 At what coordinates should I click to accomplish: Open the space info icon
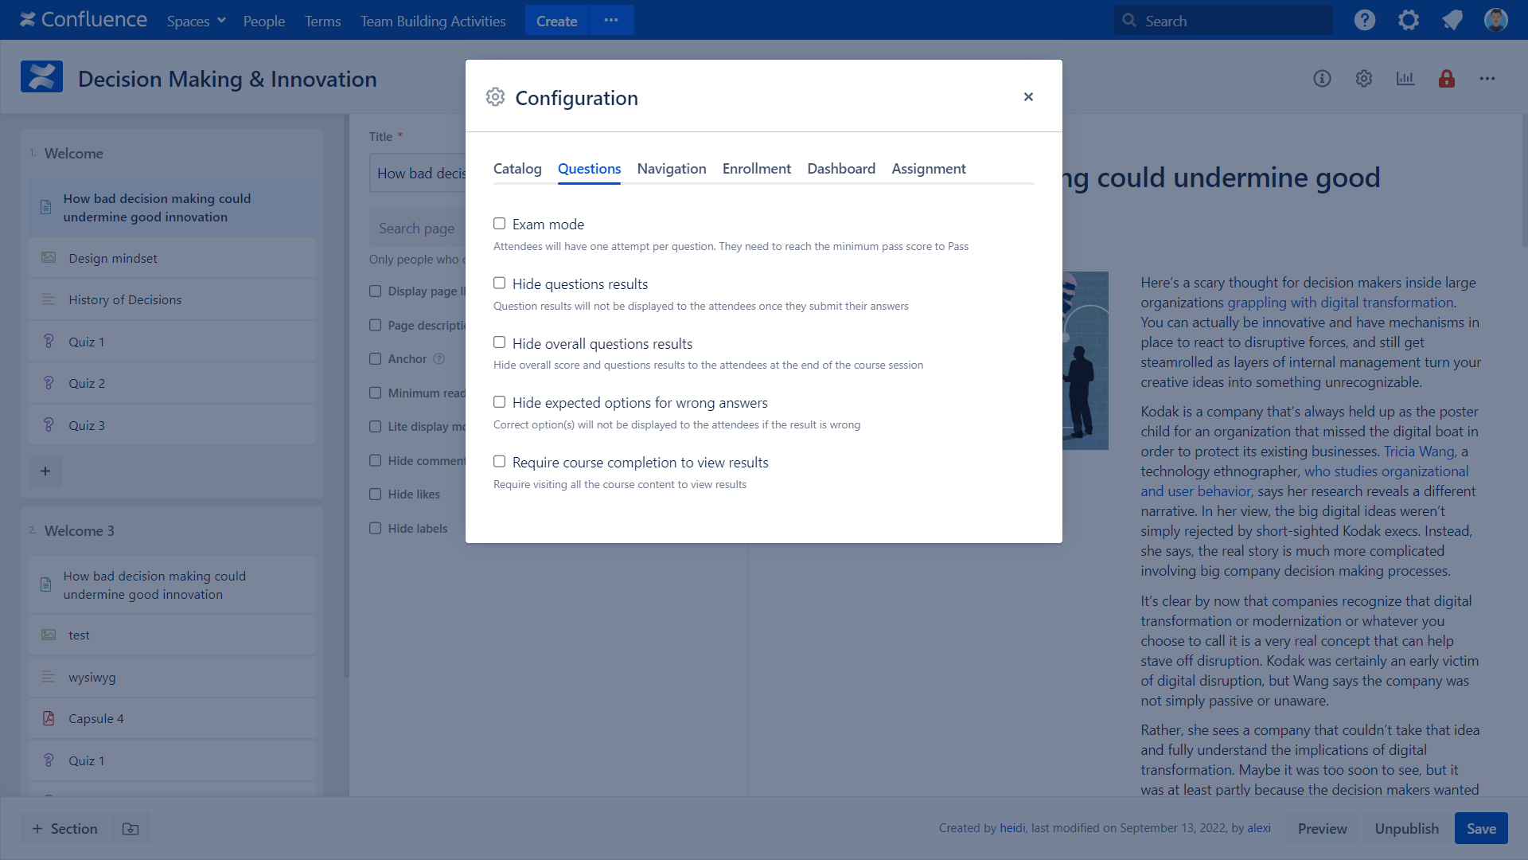(1322, 79)
